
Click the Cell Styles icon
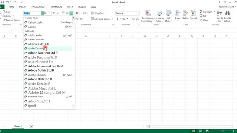[168, 13]
